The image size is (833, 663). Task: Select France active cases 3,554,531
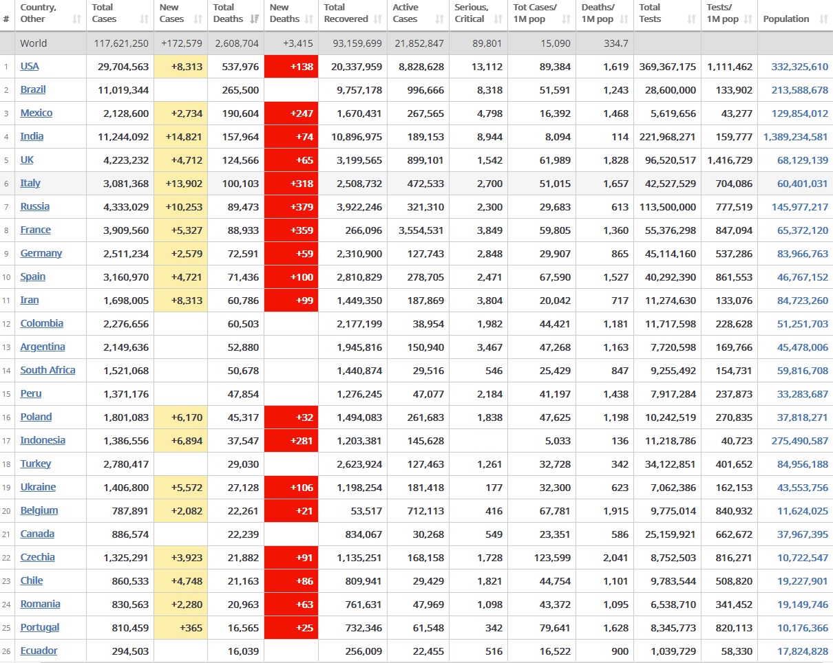click(421, 230)
